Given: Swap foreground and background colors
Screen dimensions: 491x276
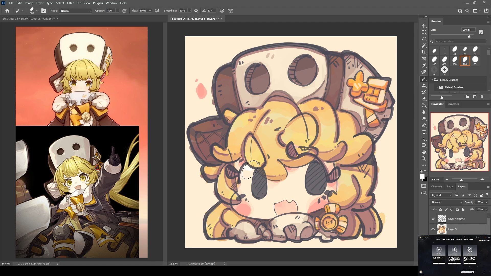Looking at the screenshot, I should pos(426,171).
